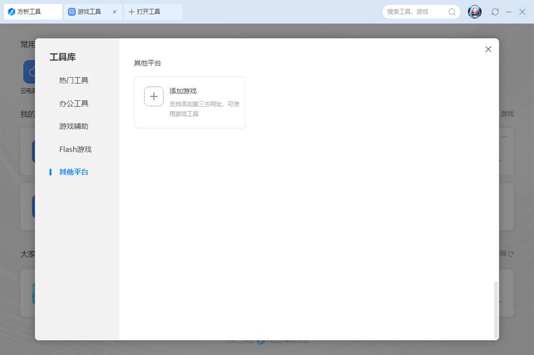The width and height of the screenshot is (534, 355).
Task: Close the 工具库 dialog
Action: (x=488, y=49)
